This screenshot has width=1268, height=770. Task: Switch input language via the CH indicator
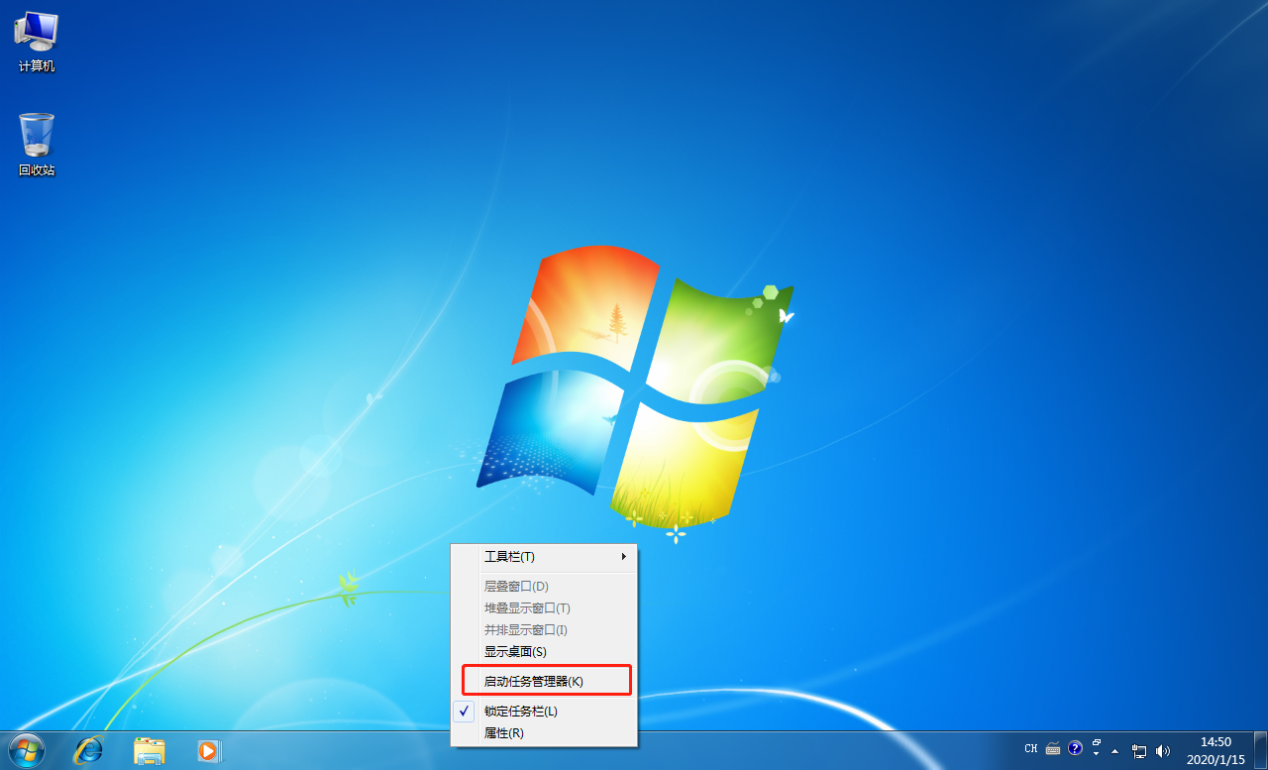[1030, 749]
